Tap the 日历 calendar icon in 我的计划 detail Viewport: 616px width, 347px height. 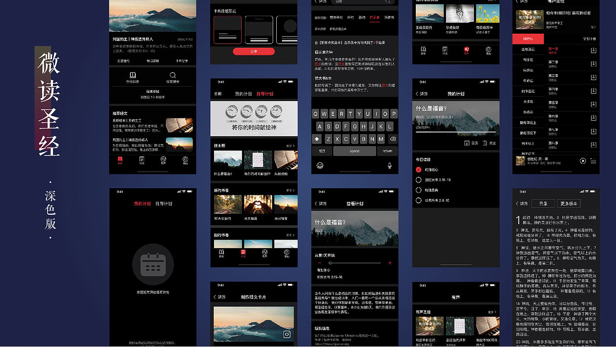point(467,143)
